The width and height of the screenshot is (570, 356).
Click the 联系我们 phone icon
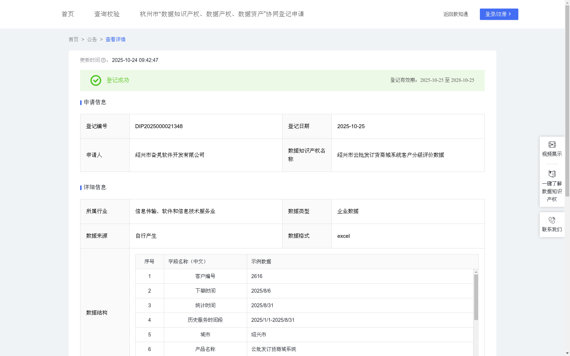click(552, 220)
